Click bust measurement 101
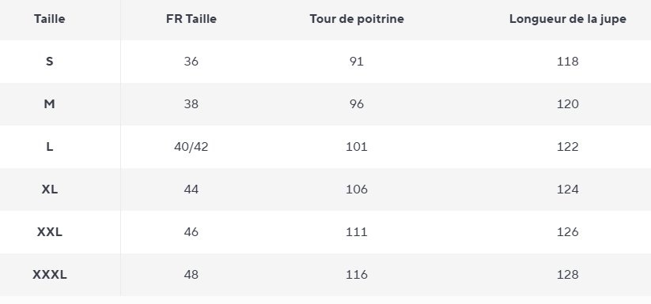651x304 pixels. (x=357, y=147)
